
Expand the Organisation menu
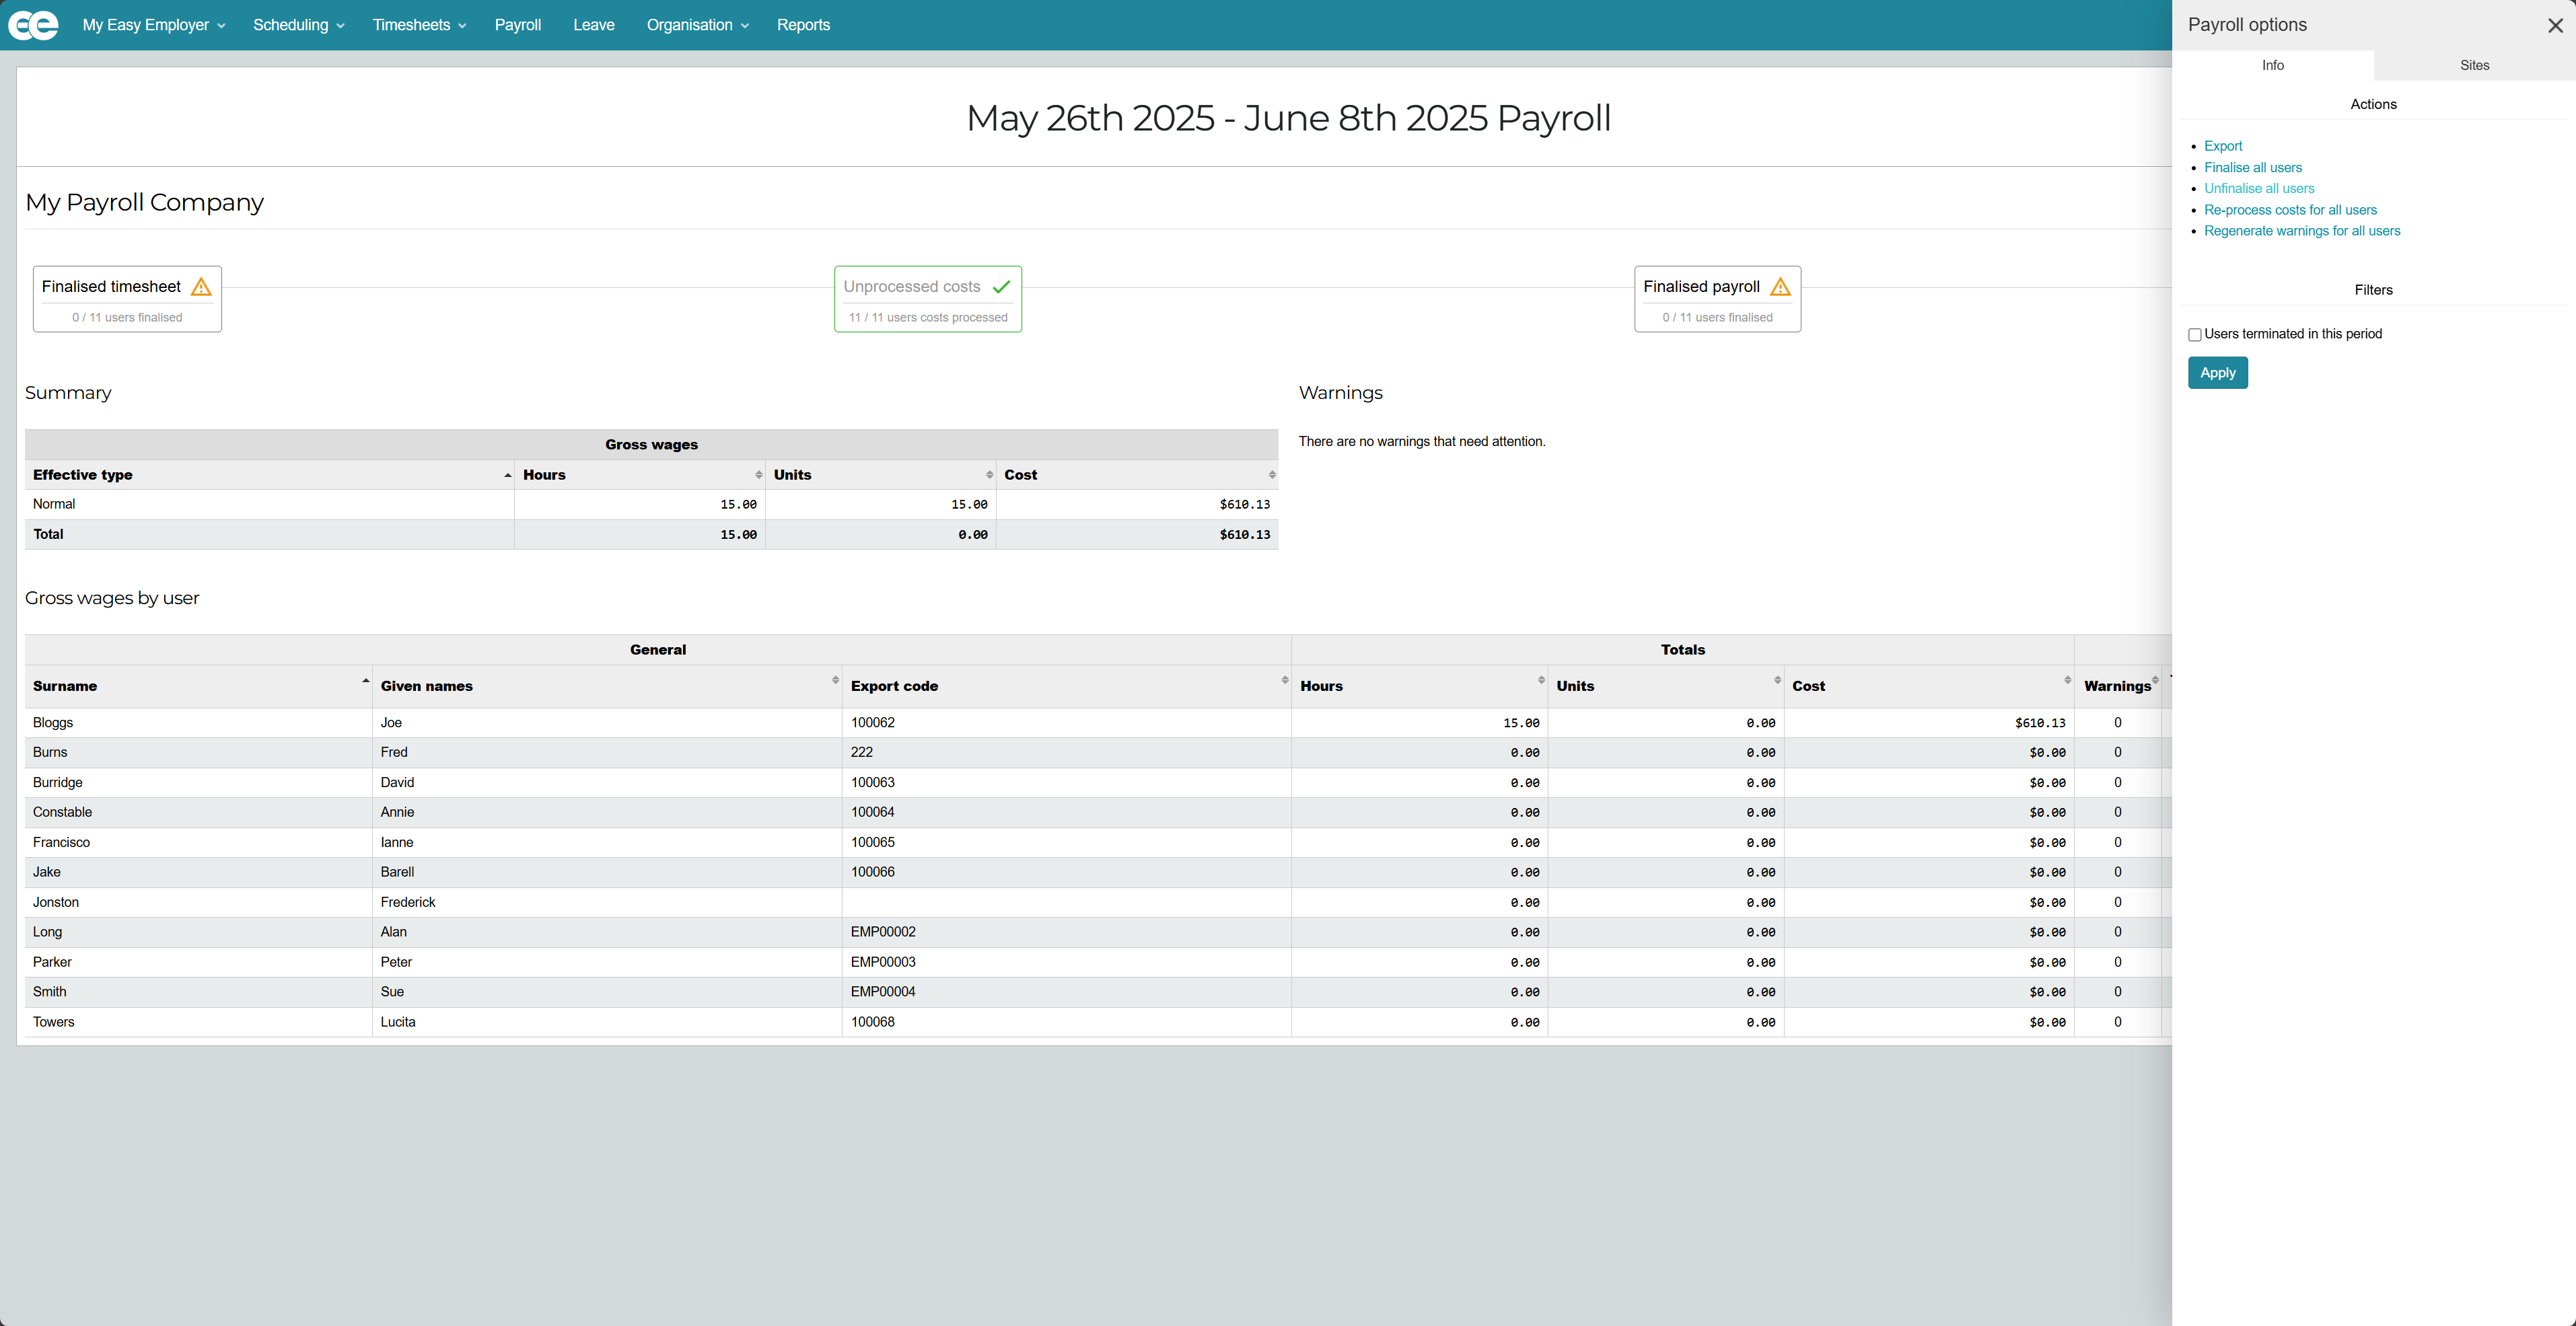tap(697, 25)
